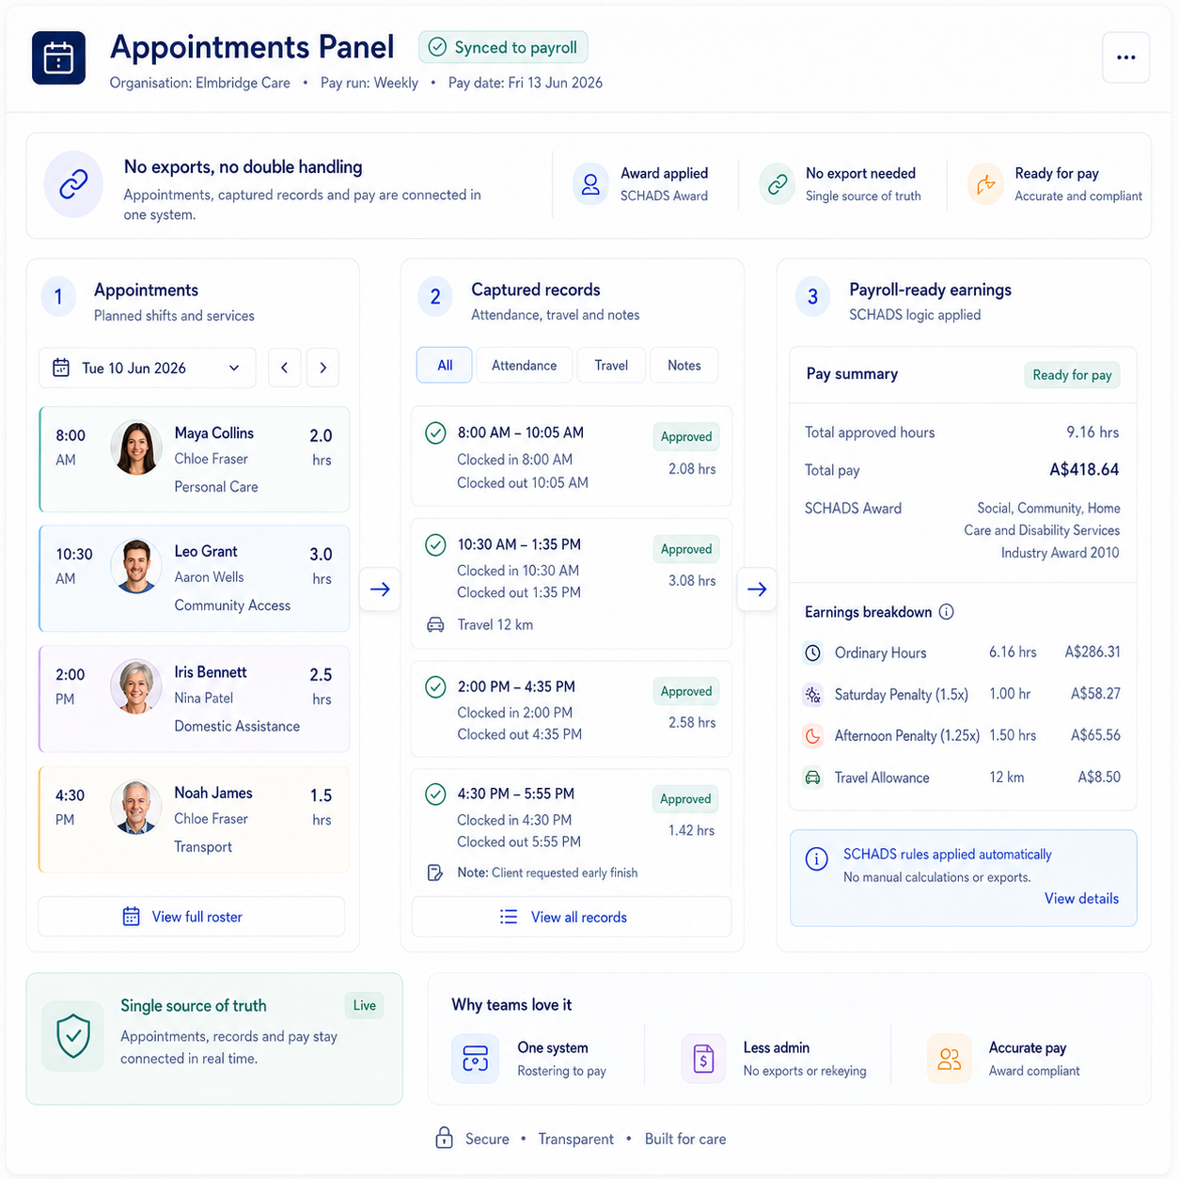Click Approved badge on 10:30 AM record

click(686, 549)
